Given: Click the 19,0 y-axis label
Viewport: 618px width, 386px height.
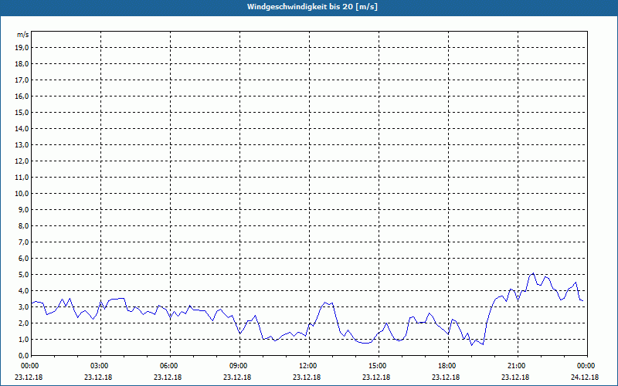Looking at the screenshot, I should click(x=22, y=48).
